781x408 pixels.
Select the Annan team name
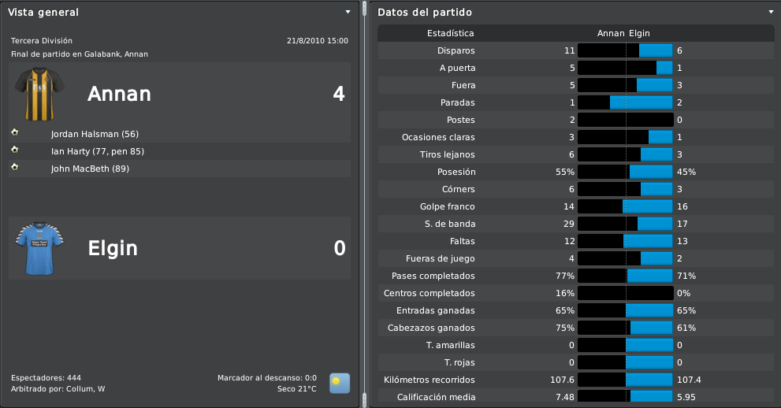tap(119, 94)
